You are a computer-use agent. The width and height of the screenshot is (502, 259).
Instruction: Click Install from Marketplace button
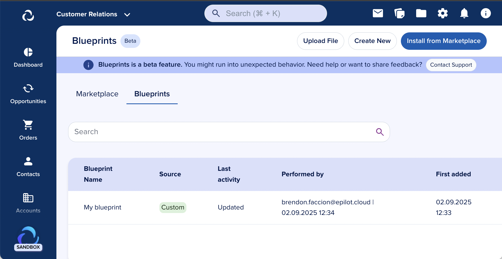[443, 41]
